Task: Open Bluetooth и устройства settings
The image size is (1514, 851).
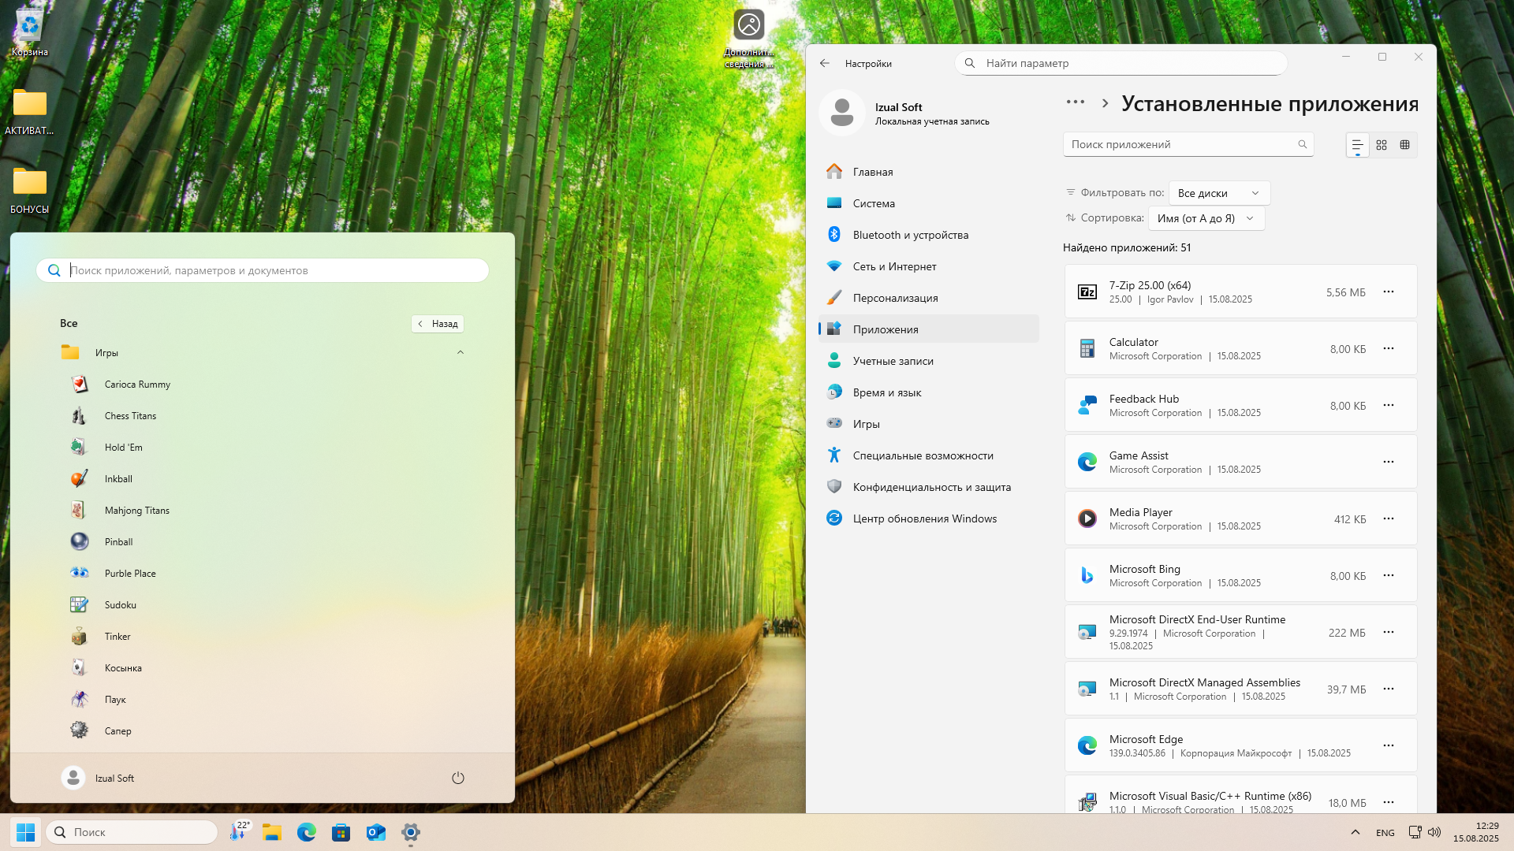Action: [929, 235]
